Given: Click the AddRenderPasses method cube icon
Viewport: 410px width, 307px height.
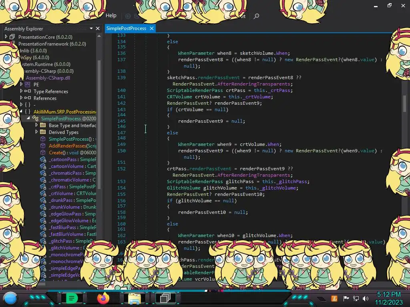Looking at the screenshot, I should (43, 146).
